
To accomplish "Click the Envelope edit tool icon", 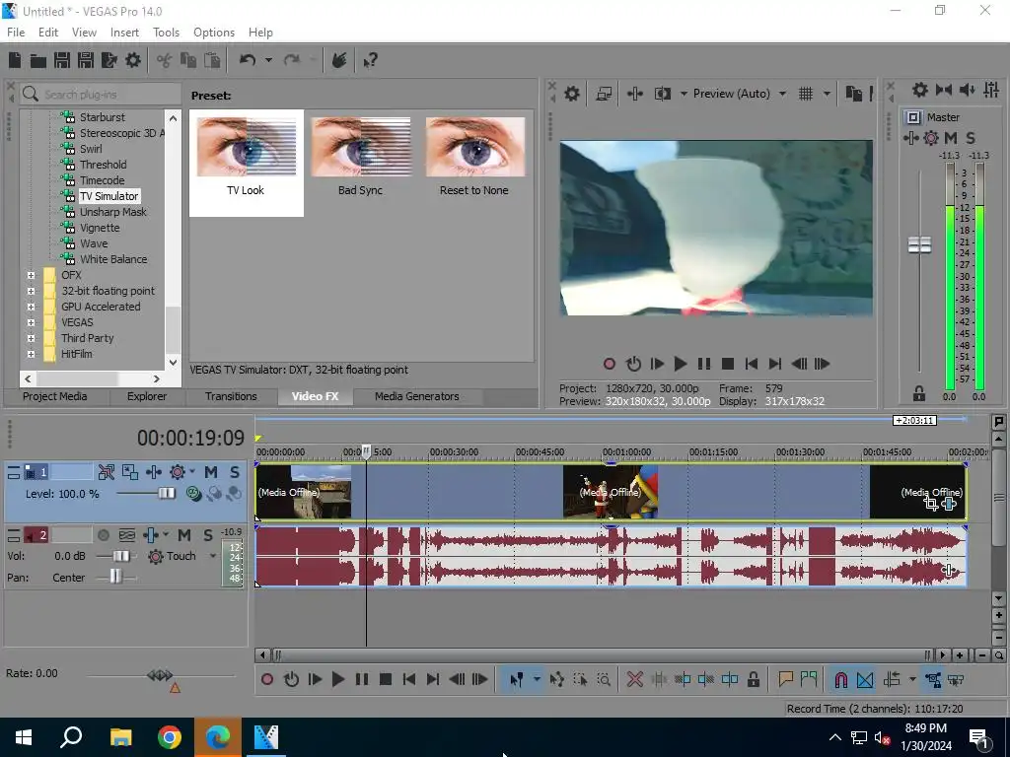I will (x=556, y=679).
